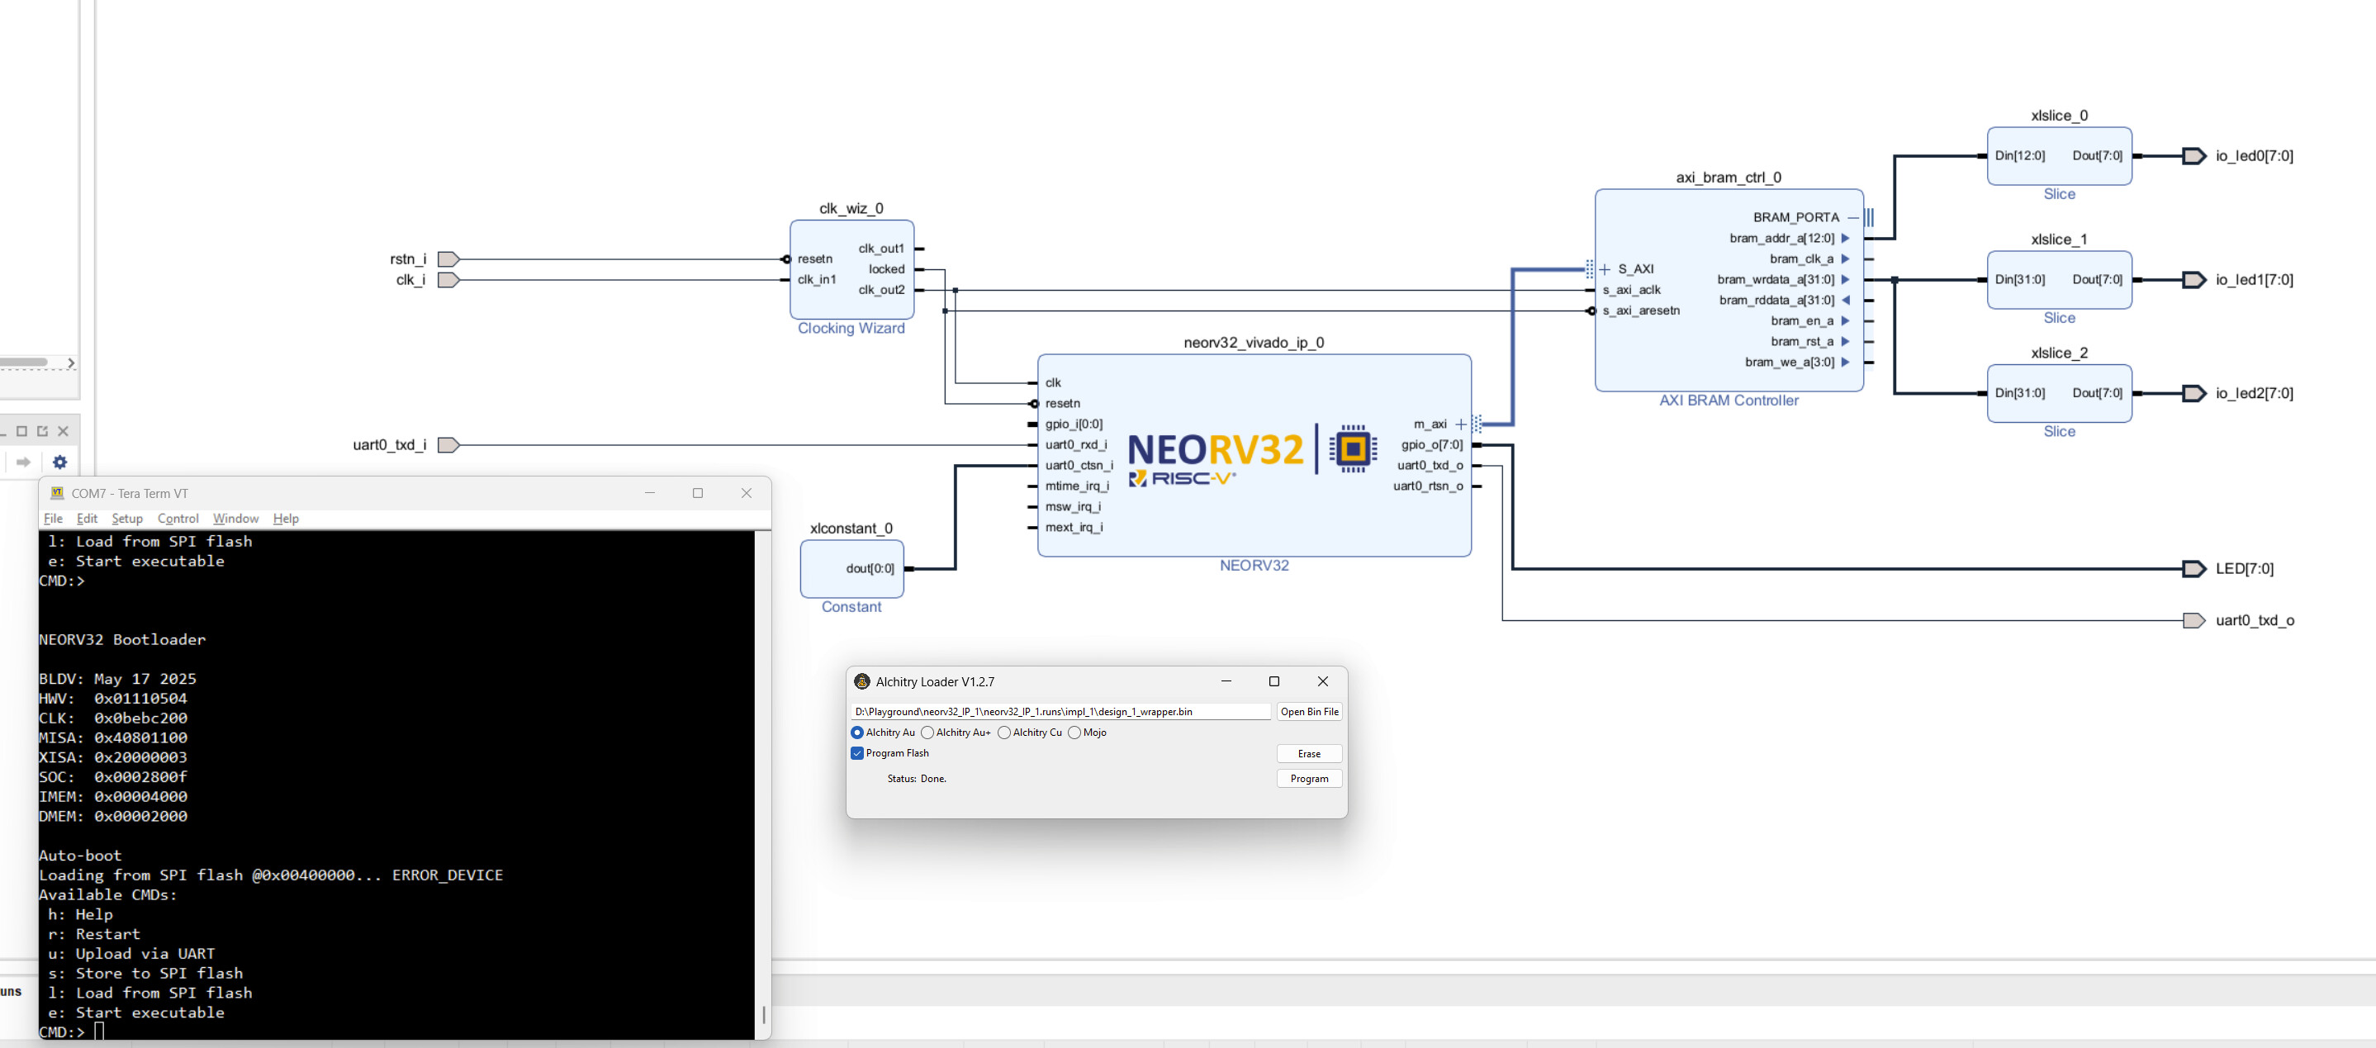This screenshot has height=1048, width=2376.
Task: Click the Status: Done. text
Action: [917, 779]
